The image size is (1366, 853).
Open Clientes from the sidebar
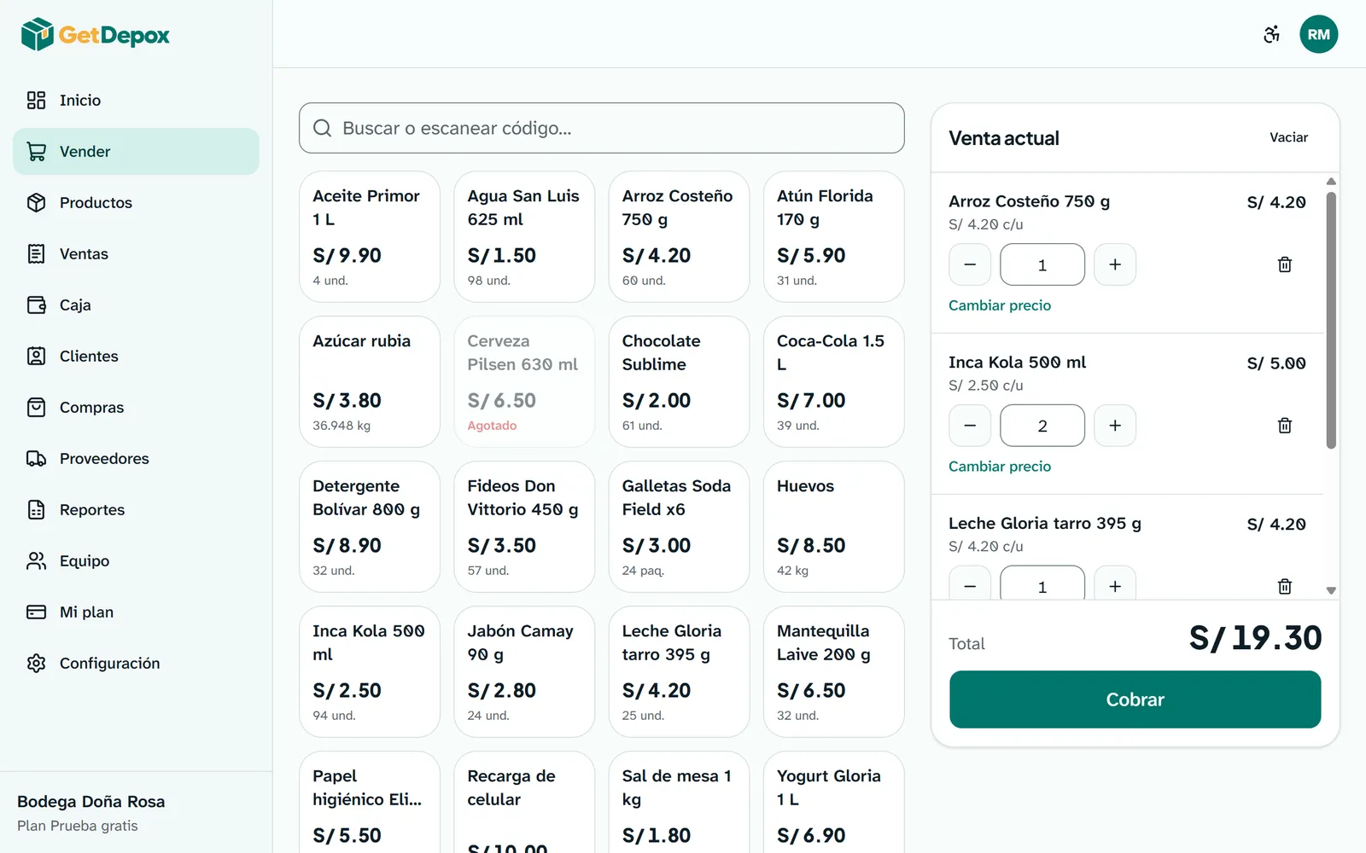(136, 357)
